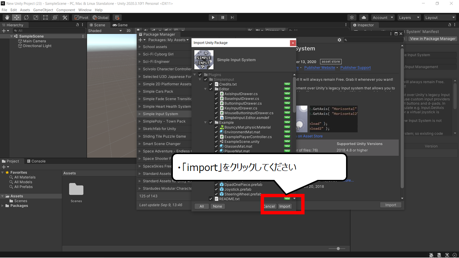Image resolution: width=459 pixels, height=258 pixels.
Task: Lock the Inspector panel
Action: tap(450, 25)
